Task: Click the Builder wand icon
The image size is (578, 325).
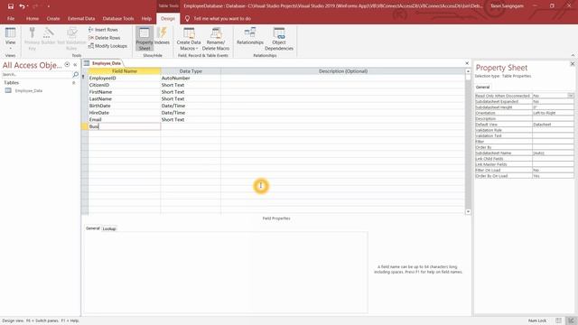Action: click(x=48, y=33)
